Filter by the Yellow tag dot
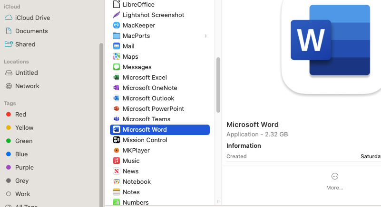The height and width of the screenshot is (207, 381). 9,127
